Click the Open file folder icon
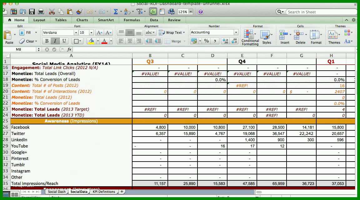The image size is (360, 200). pos(23,12)
